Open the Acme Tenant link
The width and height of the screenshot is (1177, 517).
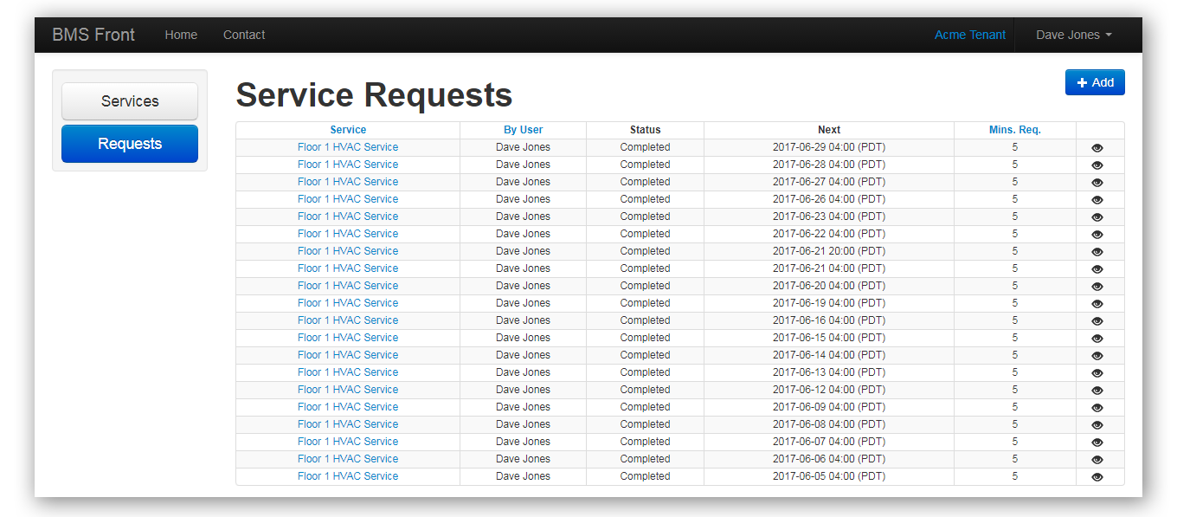click(970, 35)
